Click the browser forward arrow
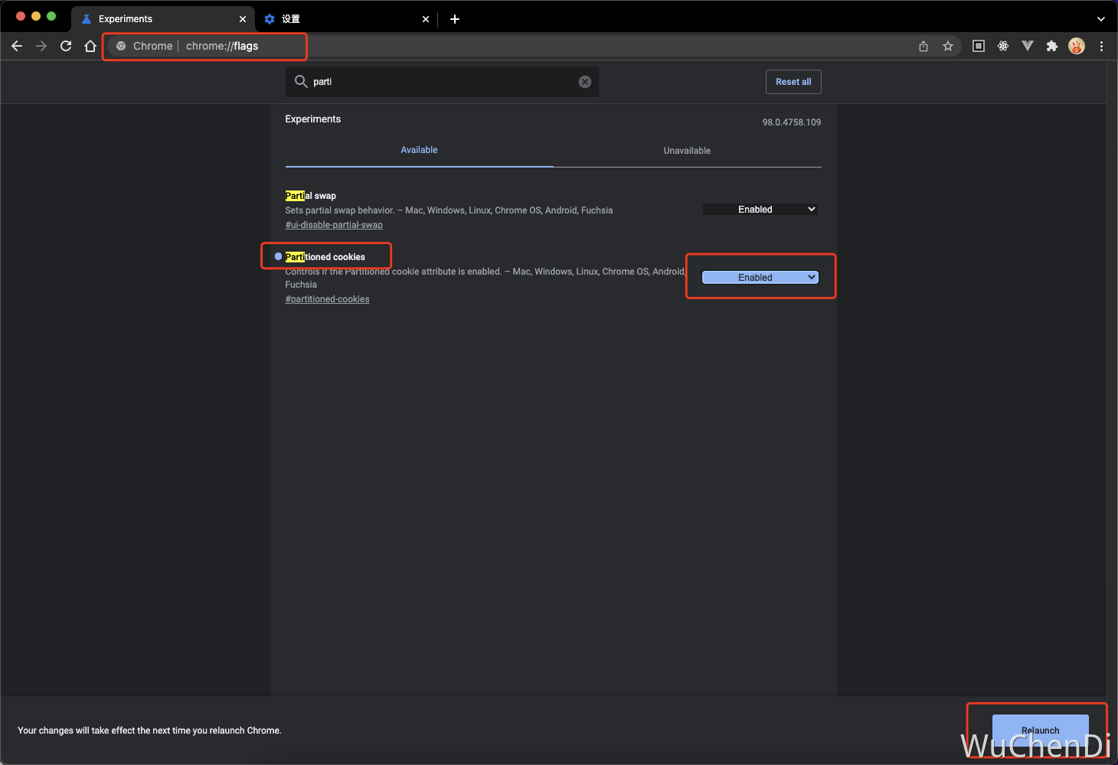Screen dimensions: 1118x765 pos(41,46)
